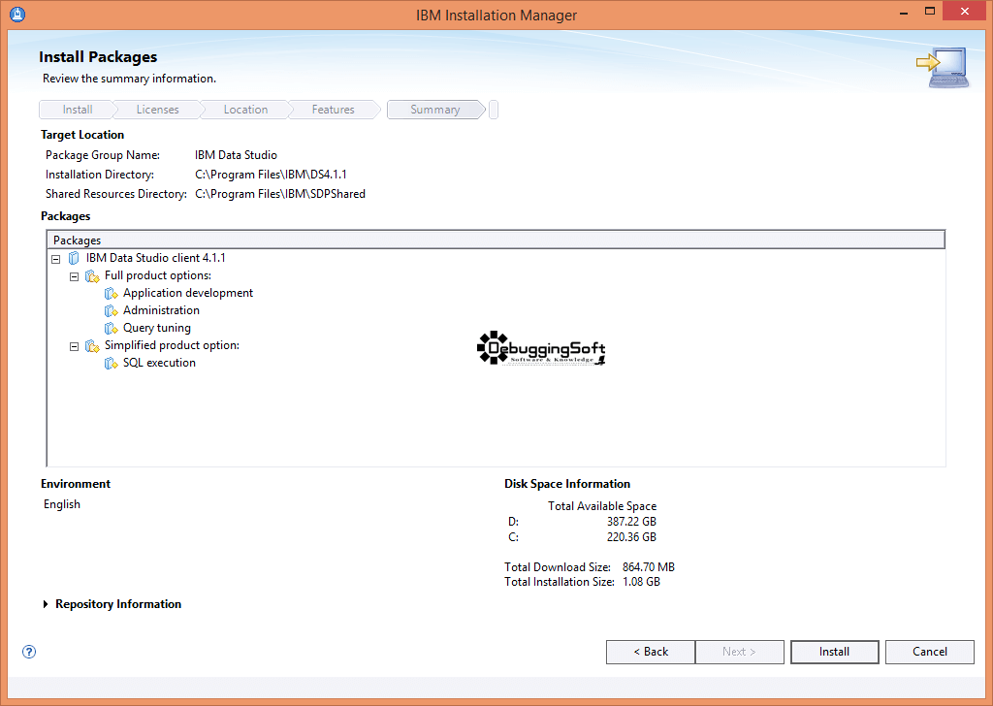Click the Full product options folder icon

(92, 276)
